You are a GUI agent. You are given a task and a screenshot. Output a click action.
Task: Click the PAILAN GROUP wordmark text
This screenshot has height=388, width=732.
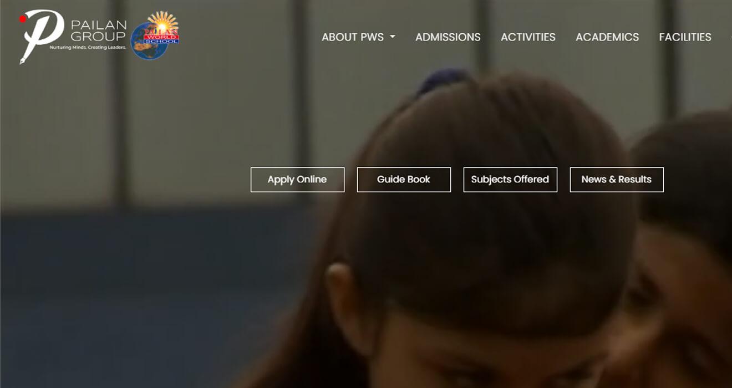pyautogui.click(x=99, y=31)
